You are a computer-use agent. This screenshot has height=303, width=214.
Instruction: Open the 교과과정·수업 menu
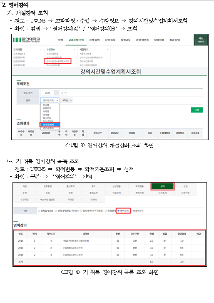[x=76, y=40]
